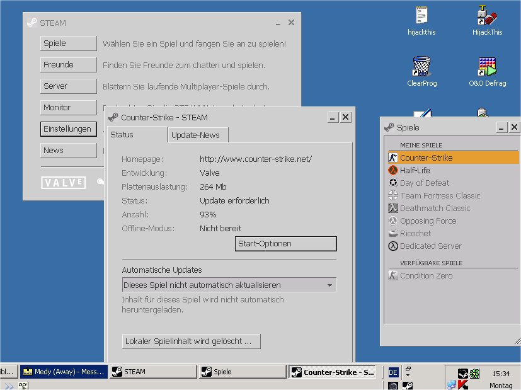Screen dimensions: 521x390
Task: Expand the quick launch double-chevron overflow
Action: pyautogui.click(x=9, y=386)
